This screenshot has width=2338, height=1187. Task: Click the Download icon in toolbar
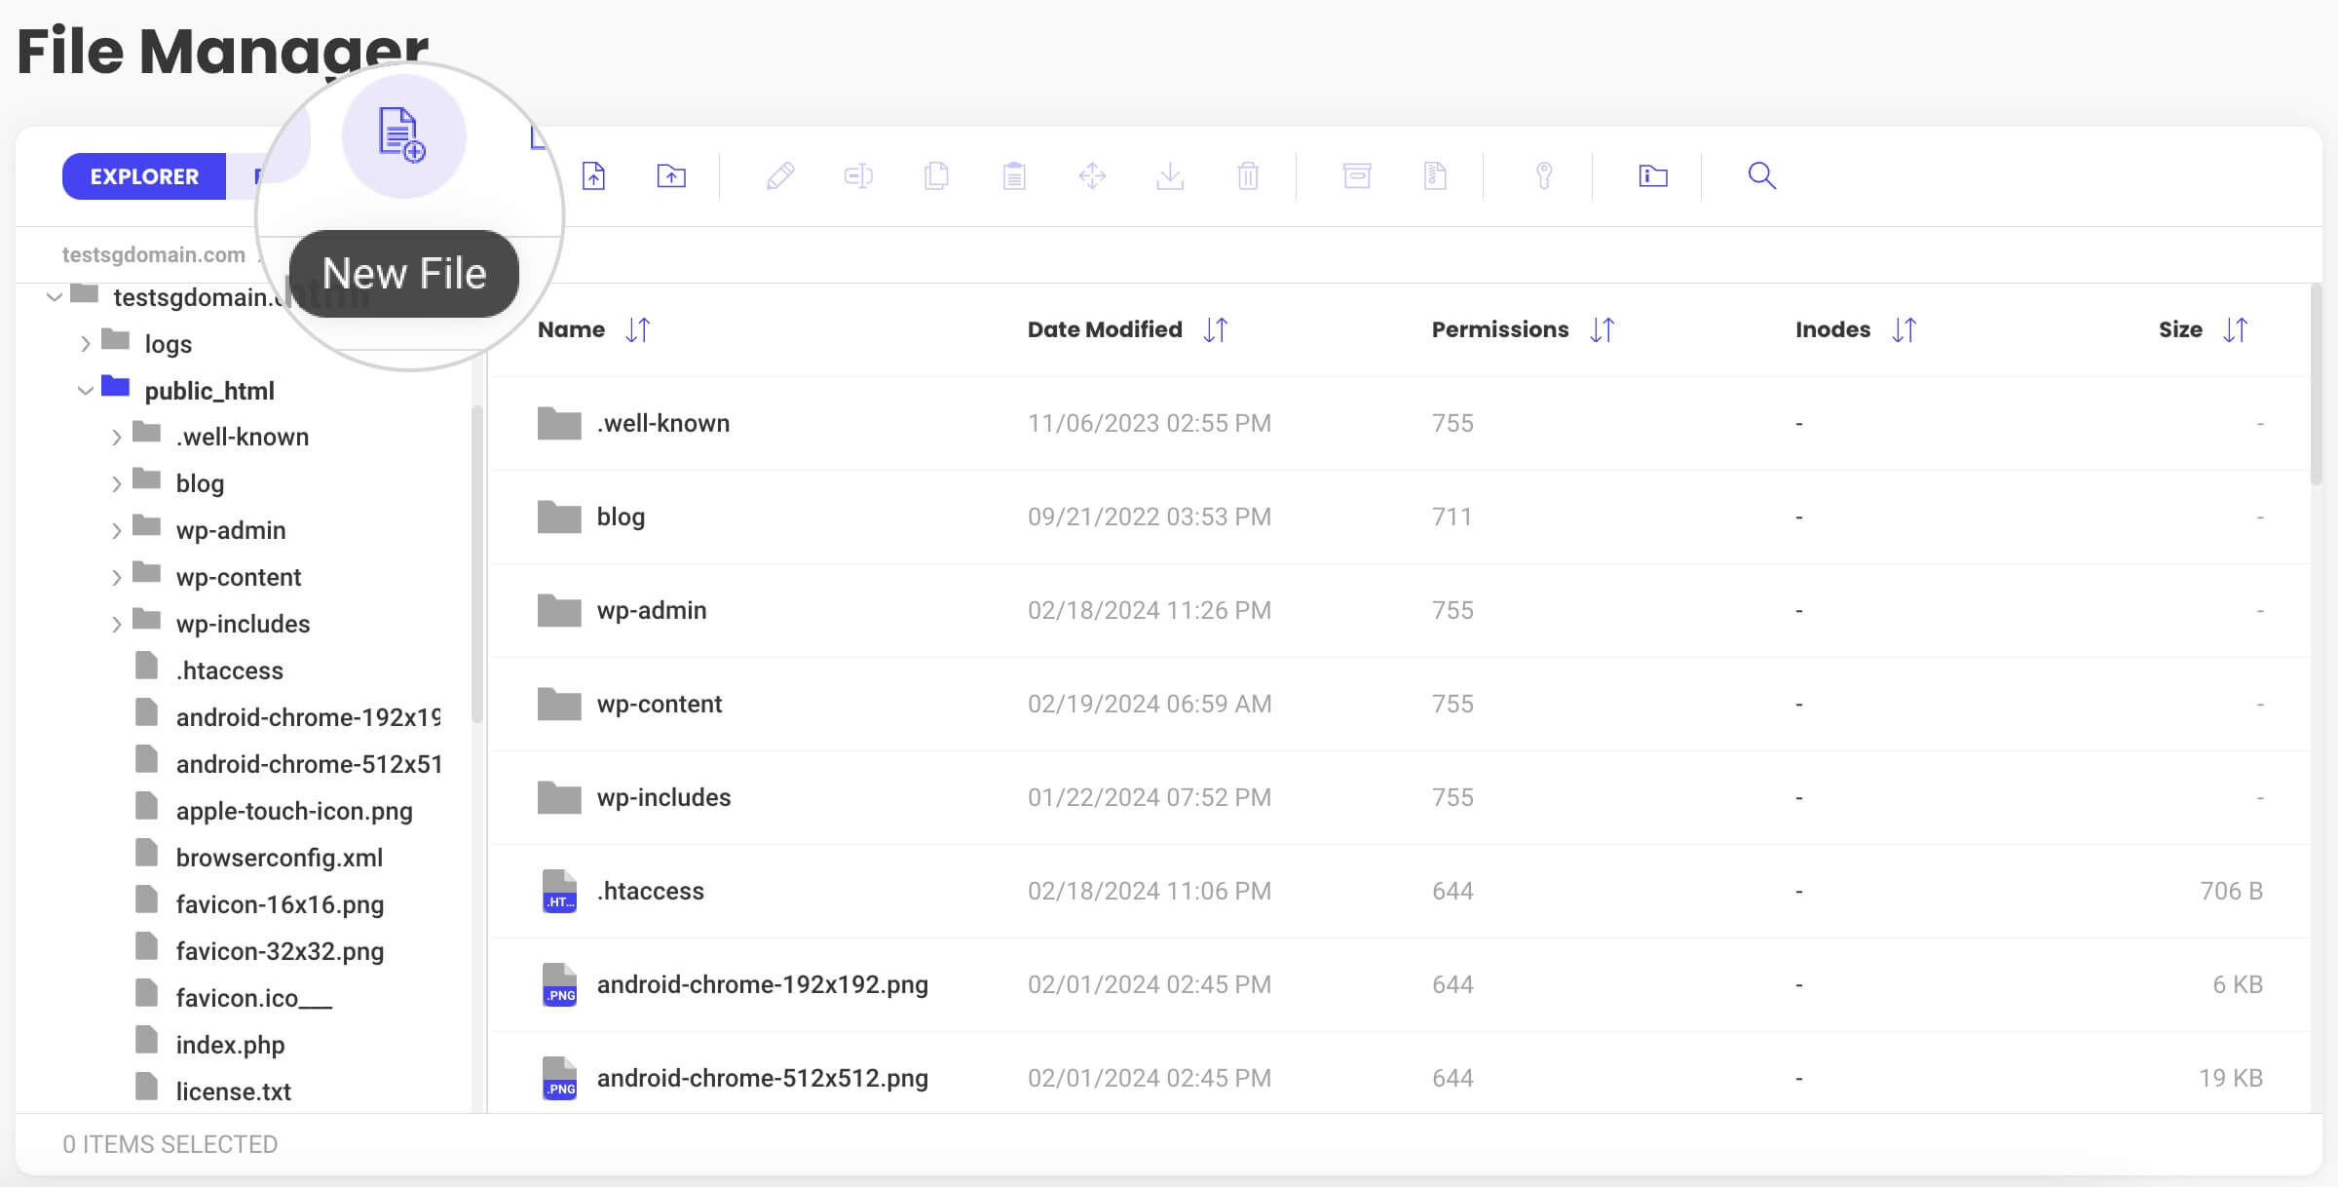[1170, 176]
